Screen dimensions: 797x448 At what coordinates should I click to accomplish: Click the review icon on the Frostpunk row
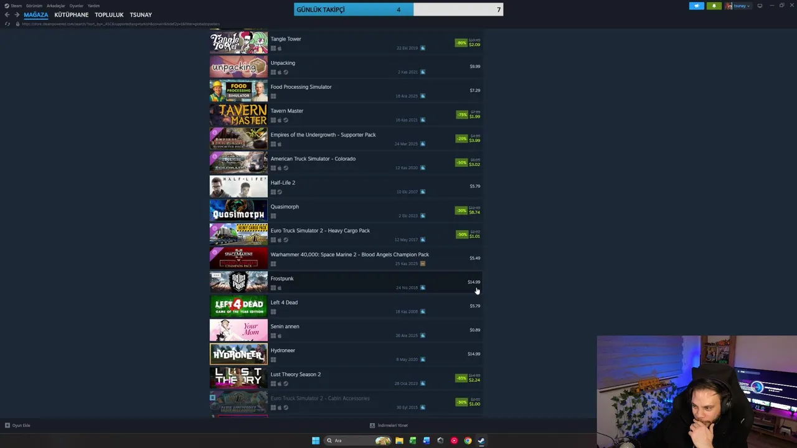[423, 287]
